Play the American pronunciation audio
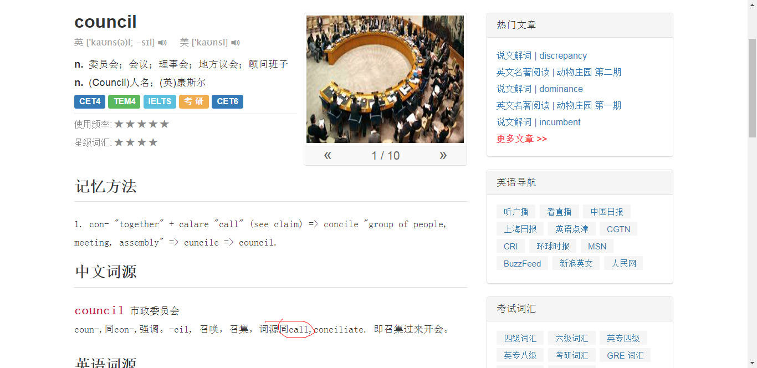 tap(236, 43)
